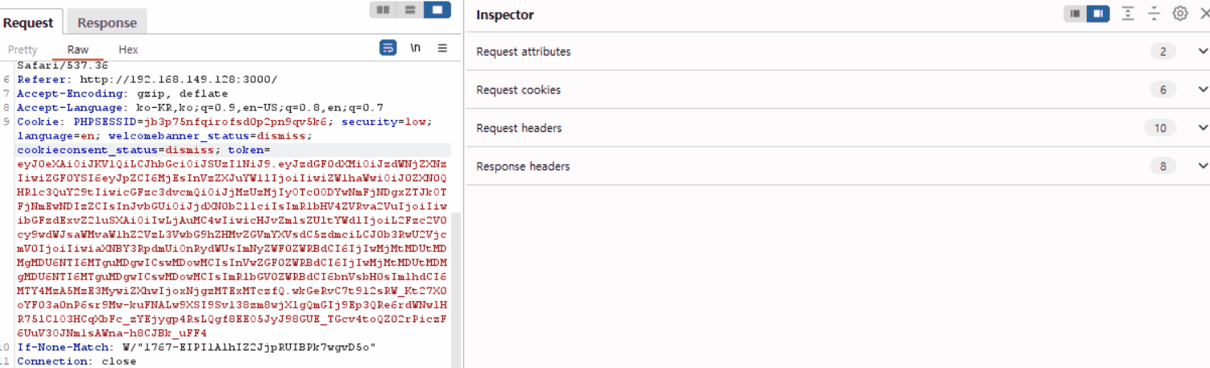Switch to the Response tab
The height and width of the screenshot is (368, 1210).
click(x=107, y=23)
